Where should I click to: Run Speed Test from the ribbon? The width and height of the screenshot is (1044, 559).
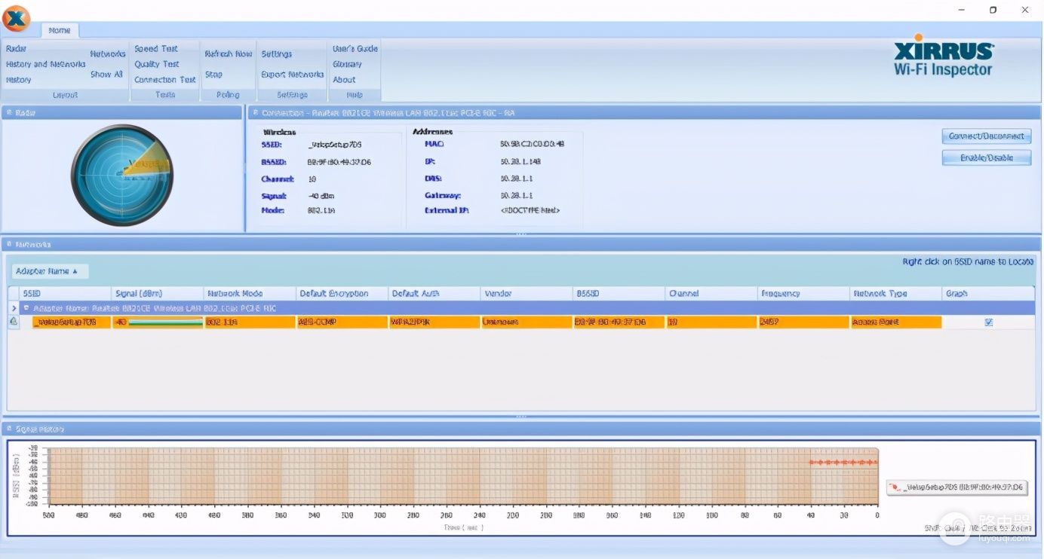pos(156,49)
